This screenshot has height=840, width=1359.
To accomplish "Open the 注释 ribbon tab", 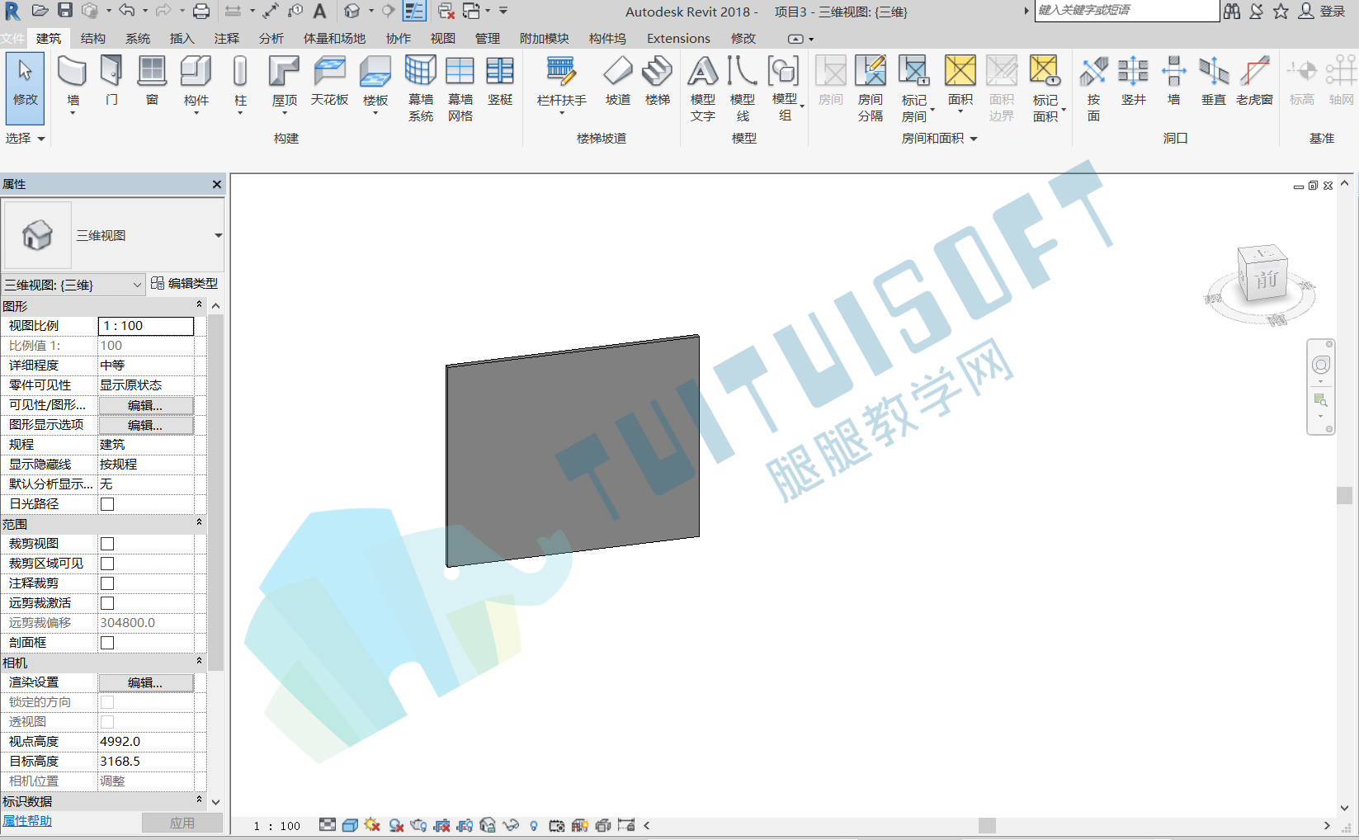I will point(226,39).
